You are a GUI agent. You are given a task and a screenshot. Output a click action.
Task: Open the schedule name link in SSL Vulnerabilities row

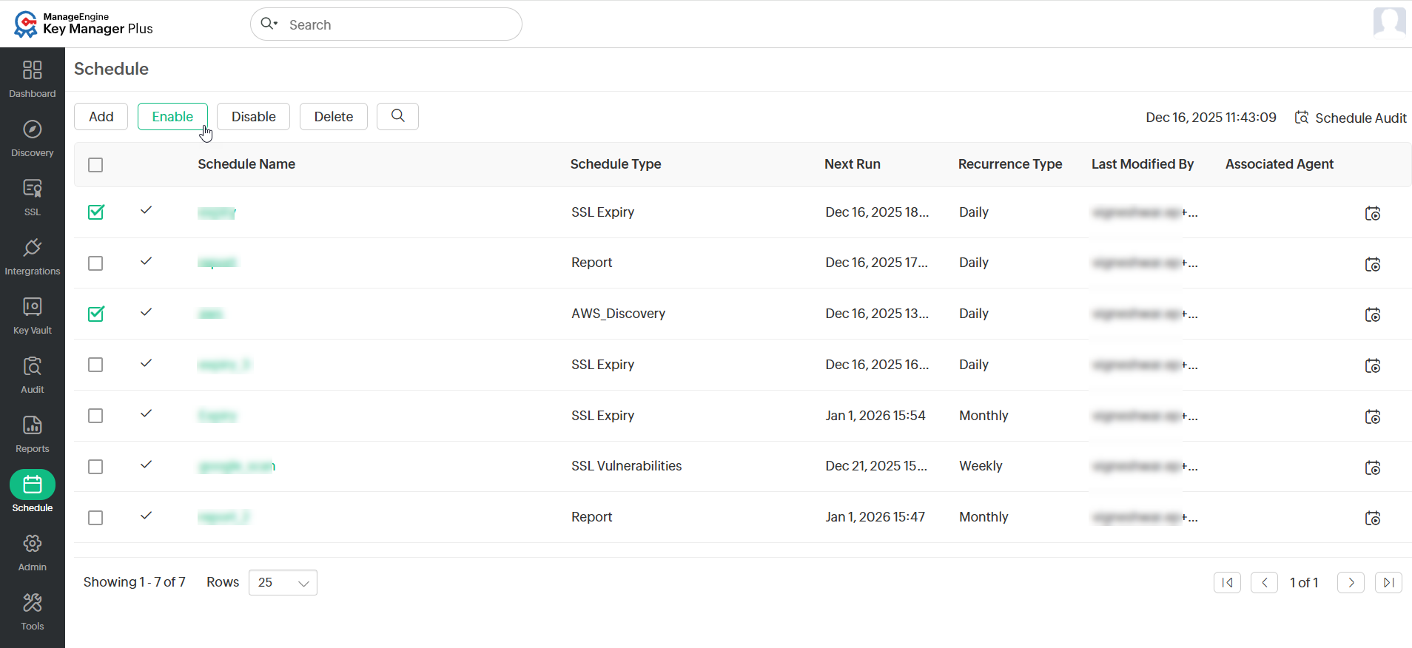pyautogui.click(x=237, y=466)
